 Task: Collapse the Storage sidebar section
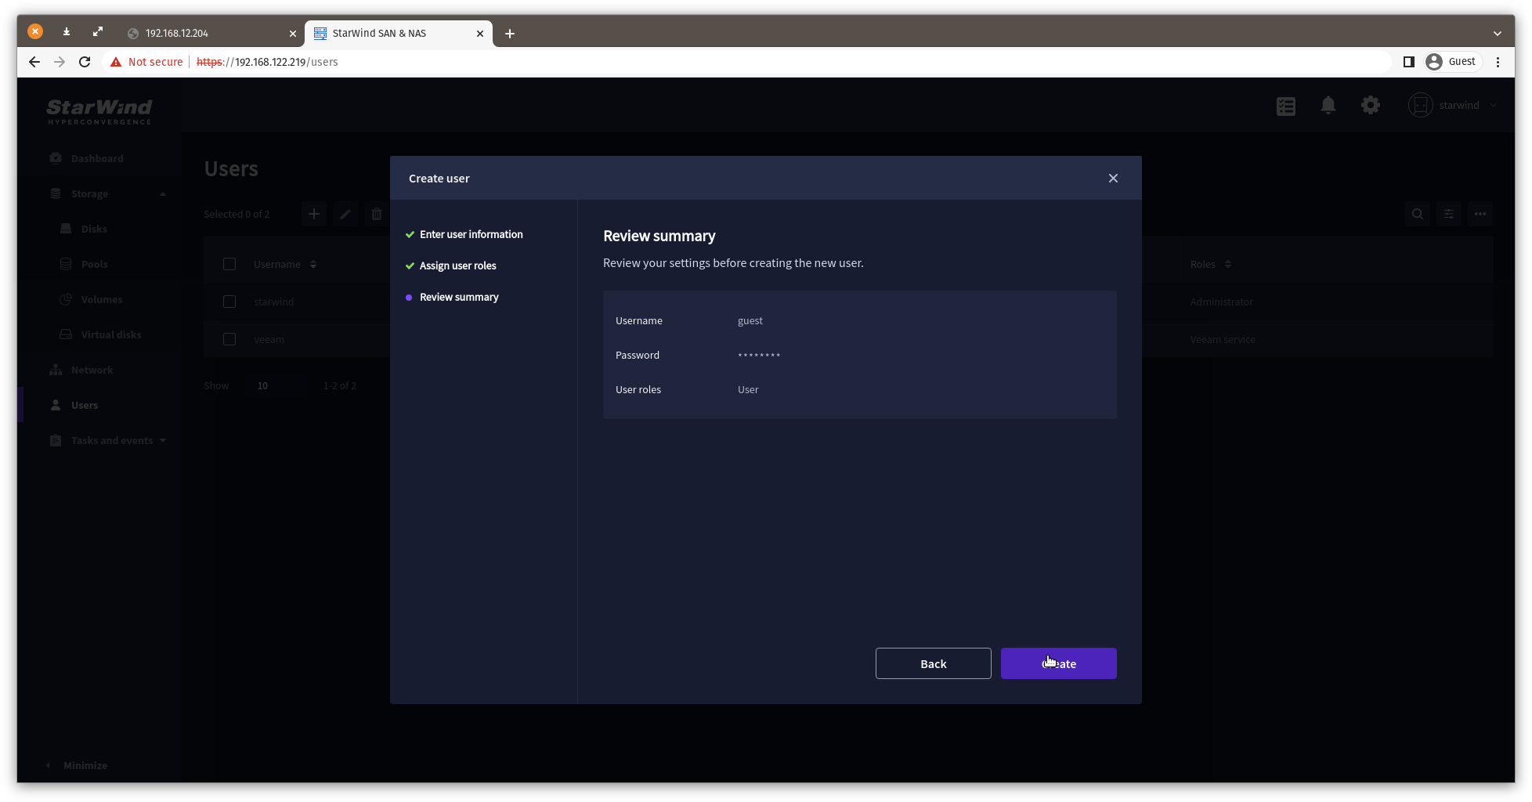(162, 193)
